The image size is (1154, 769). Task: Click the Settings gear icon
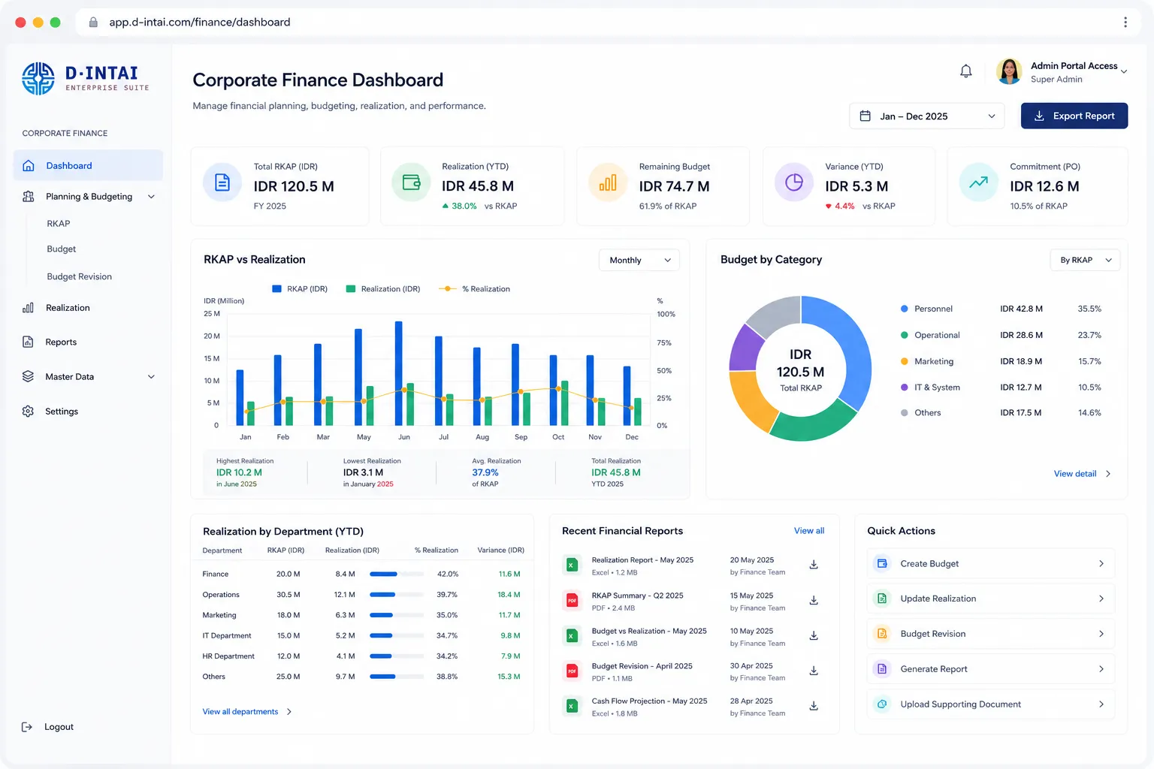tap(29, 412)
